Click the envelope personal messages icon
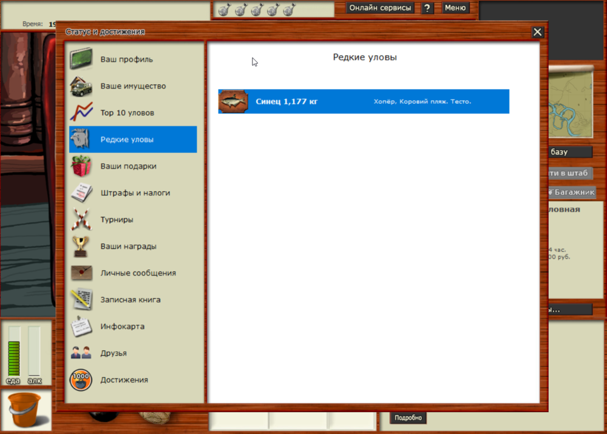 click(81, 273)
